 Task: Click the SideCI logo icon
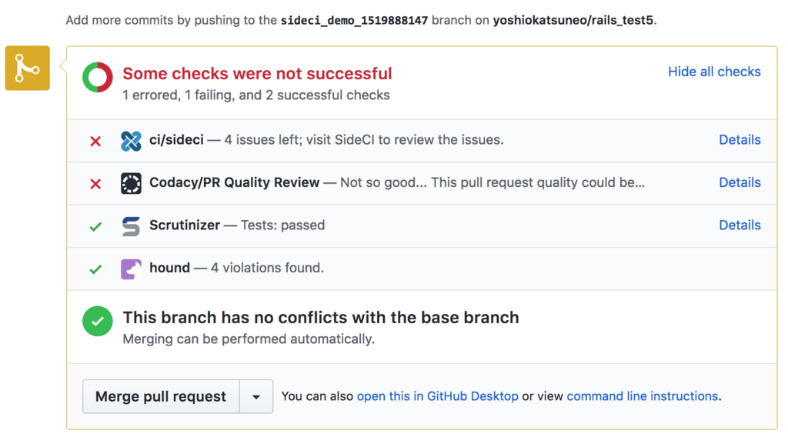point(131,141)
